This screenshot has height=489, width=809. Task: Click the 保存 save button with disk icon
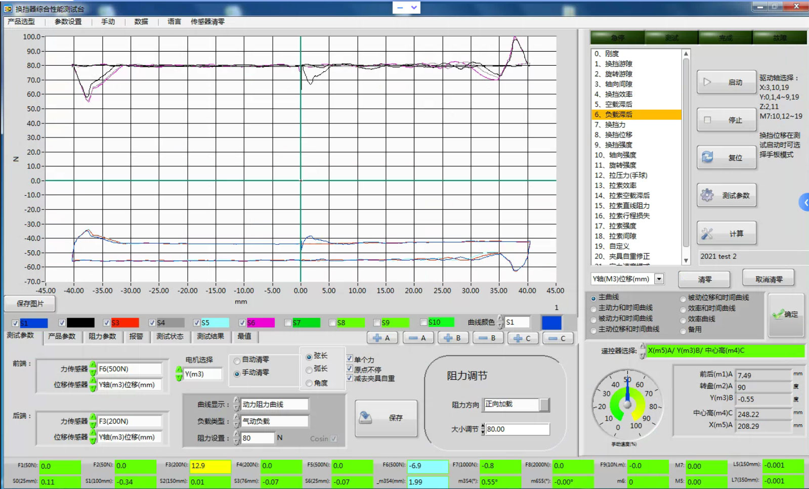387,418
